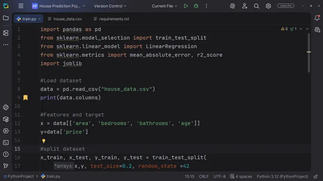Click print(data.columns) on line 9
Image resolution: width=323 pixels, height=181 pixels.
pyautogui.click(x=70, y=98)
